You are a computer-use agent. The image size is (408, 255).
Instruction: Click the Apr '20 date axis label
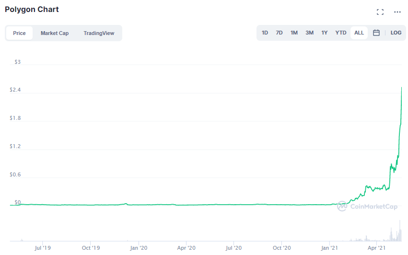click(187, 248)
